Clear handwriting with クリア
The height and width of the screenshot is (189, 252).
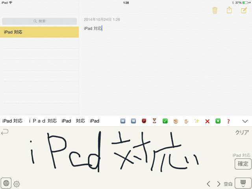pyautogui.click(x=242, y=132)
